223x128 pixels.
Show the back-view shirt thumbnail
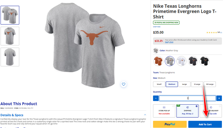click(x=10, y=57)
